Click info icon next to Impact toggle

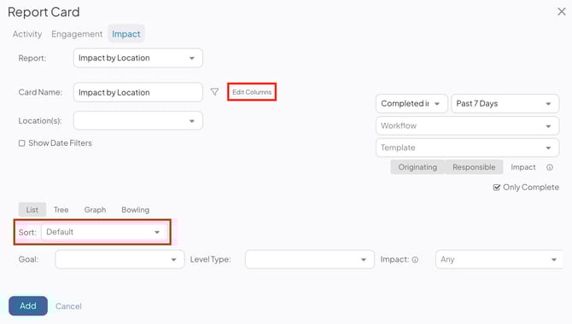tap(550, 167)
